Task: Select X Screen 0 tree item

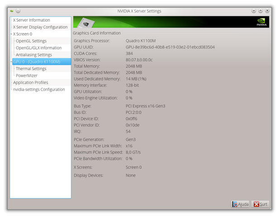Action: pos(23,34)
